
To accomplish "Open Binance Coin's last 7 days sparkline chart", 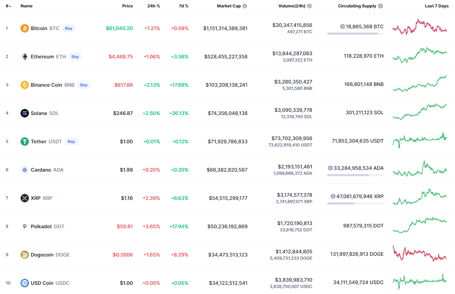I will point(420,83).
